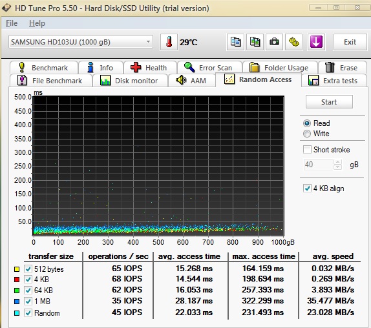Increase short stroke gB stepper value

[x=337, y=162]
